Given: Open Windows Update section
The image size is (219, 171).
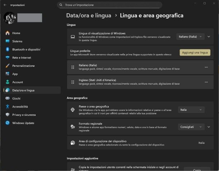Looking at the screenshot, I should pos(32,123).
